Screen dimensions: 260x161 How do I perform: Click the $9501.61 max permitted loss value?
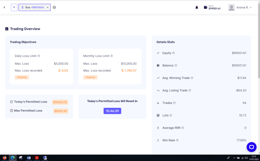[61, 111]
